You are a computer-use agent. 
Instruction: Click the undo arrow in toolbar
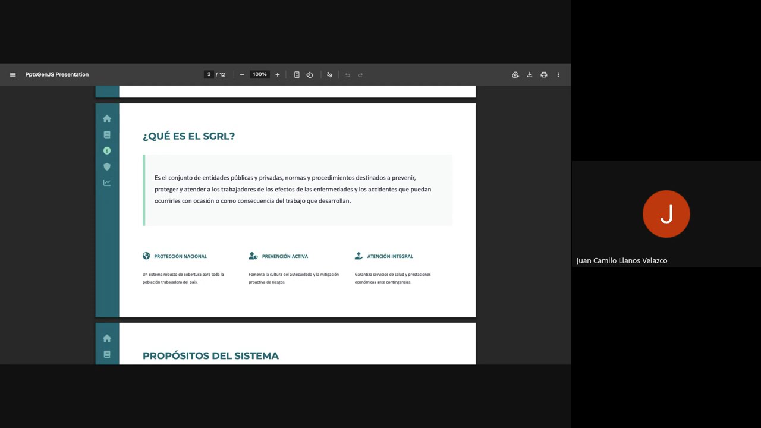coord(348,75)
